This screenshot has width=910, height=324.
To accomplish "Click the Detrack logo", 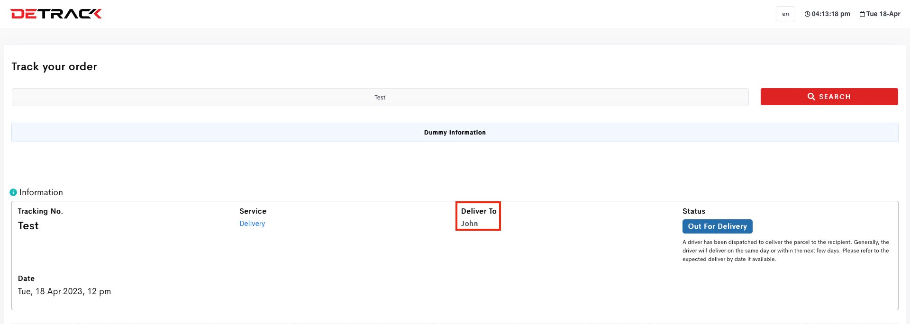I will click(x=56, y=14).
